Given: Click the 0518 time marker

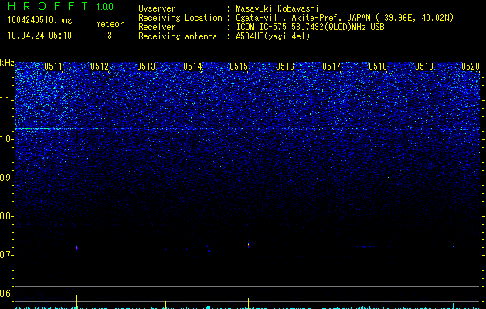Looking at the screenshot, I should point(378,66).
